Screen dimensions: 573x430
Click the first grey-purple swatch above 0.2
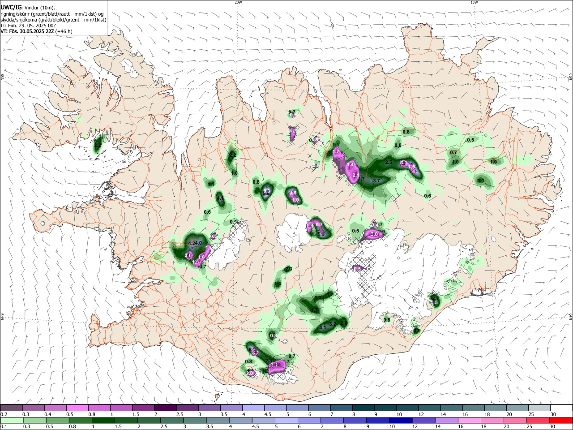tap(11, 408)
